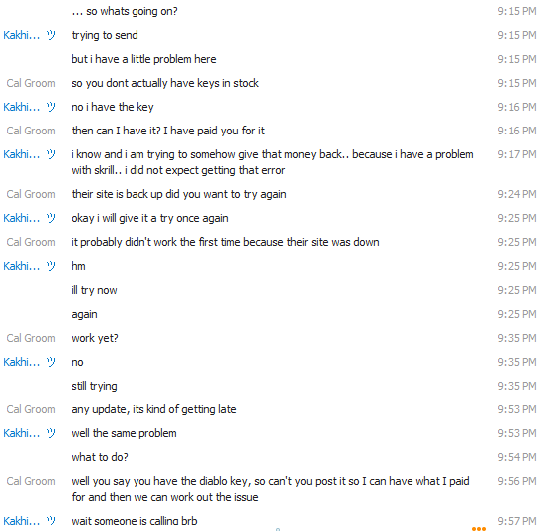Open Kakhi's profile from the "trying to send" row
550x531 pixels.
pyautogui.click(x=21, y=35)
